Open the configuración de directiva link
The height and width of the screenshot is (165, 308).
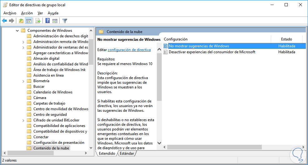[x=129, y=50]
